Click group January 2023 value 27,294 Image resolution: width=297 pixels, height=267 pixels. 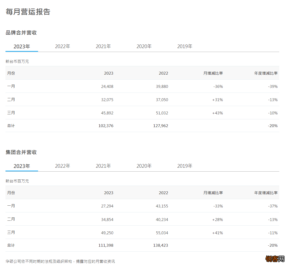pyautogui.click(x=107, y=206)
